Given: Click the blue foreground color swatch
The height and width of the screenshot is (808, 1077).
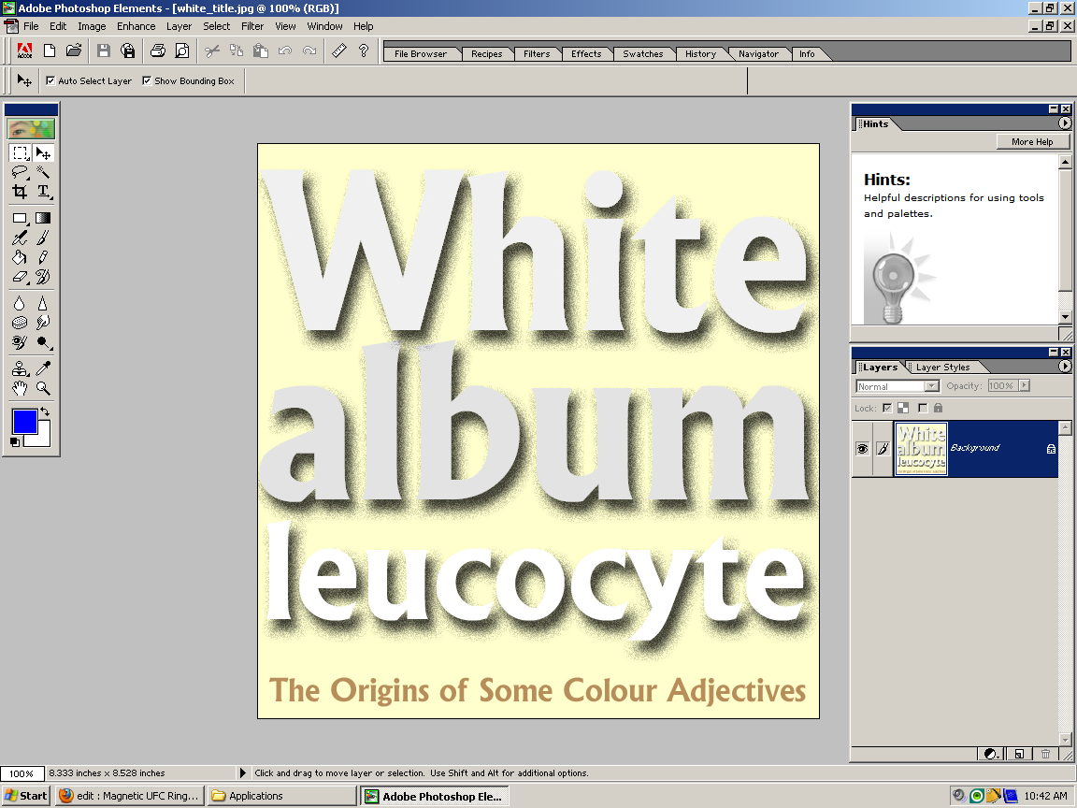Looking at the screenshot, I should [22, 420].
